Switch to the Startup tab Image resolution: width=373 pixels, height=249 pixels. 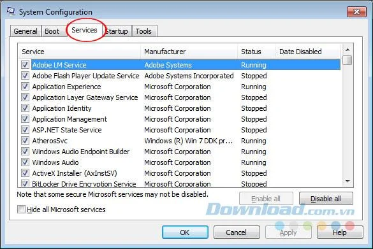coord(117,31)
